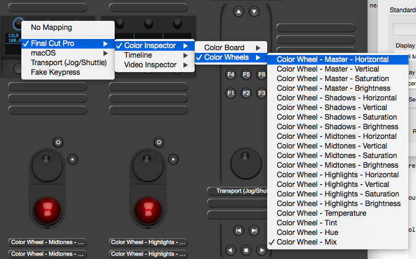Choose checked Color Wheel - Mix item
The height and width of the screenshot is (259, 416).
tap(338, 242)
